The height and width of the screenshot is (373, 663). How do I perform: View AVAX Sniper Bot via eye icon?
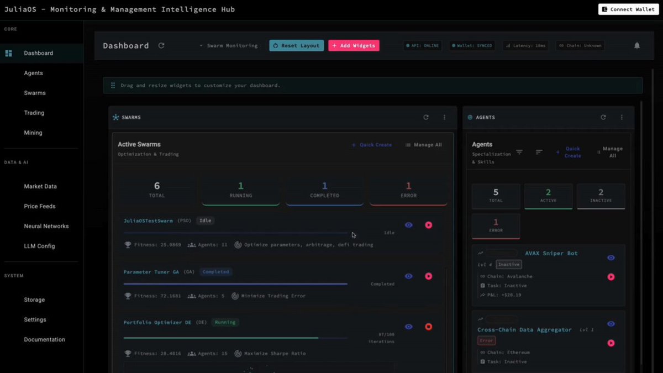click(x=611, y=258)
